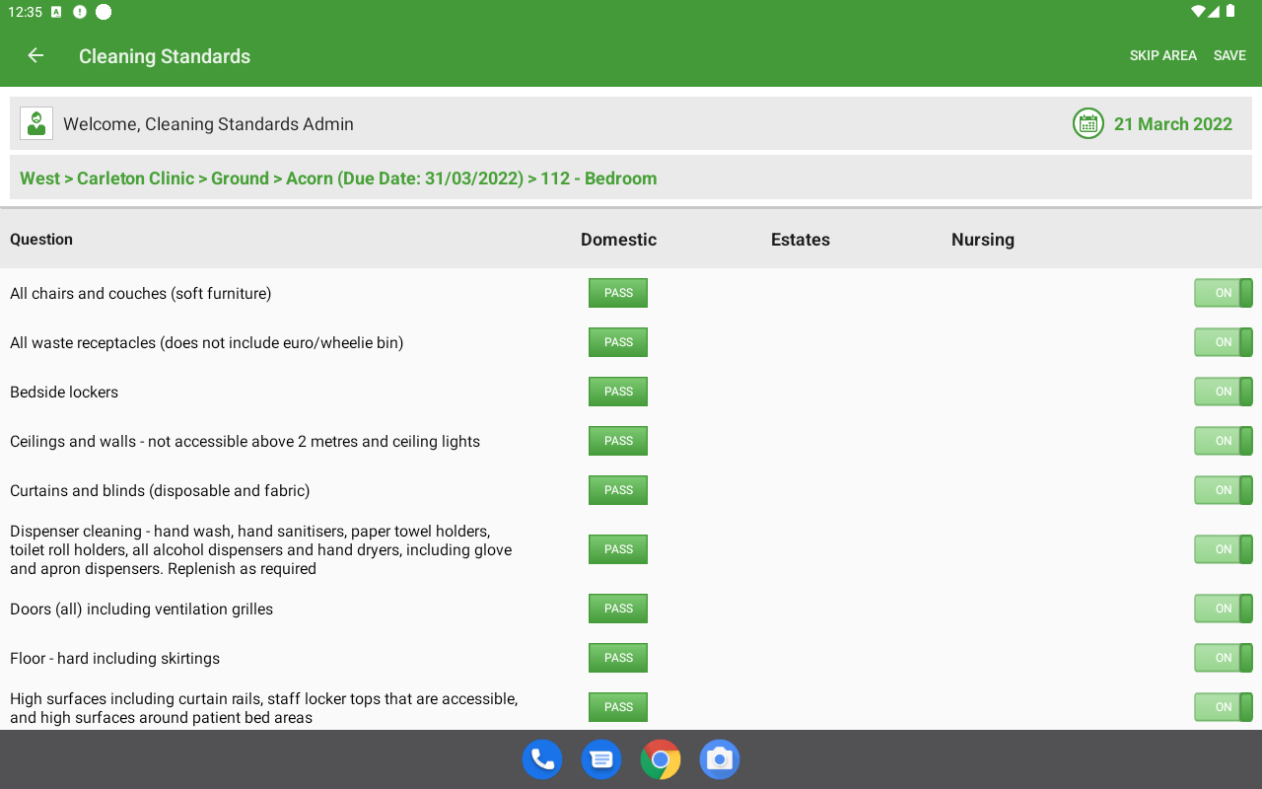Select 'Ceilings and walls' question text
Viewport: 1262px width, 789px height.
point(245,441)
